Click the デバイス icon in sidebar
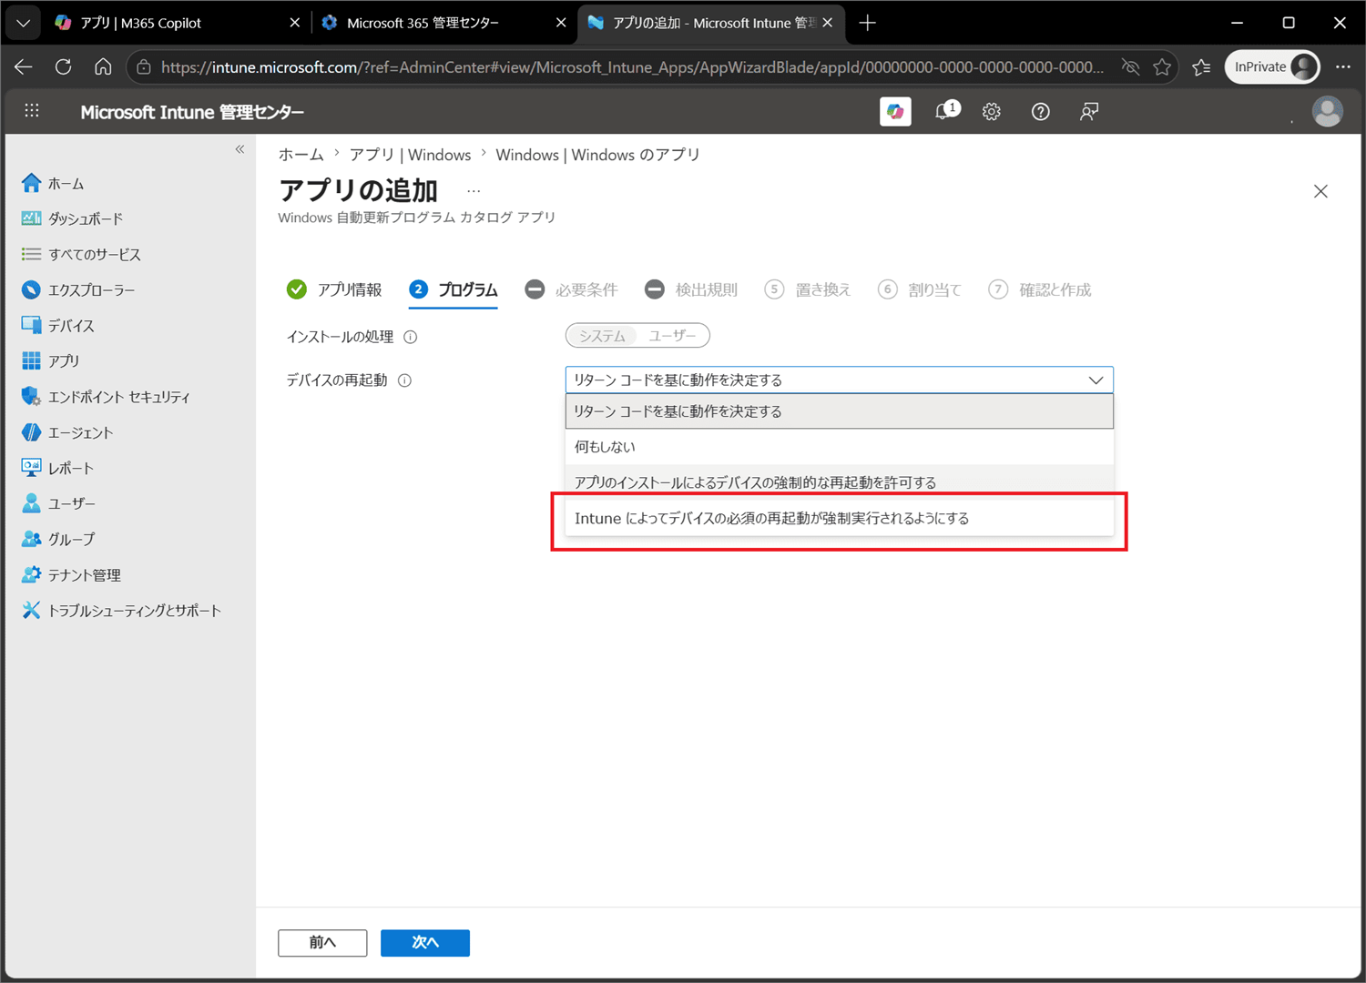Viewport: 1366px width, 983px height. pos(32,325)
